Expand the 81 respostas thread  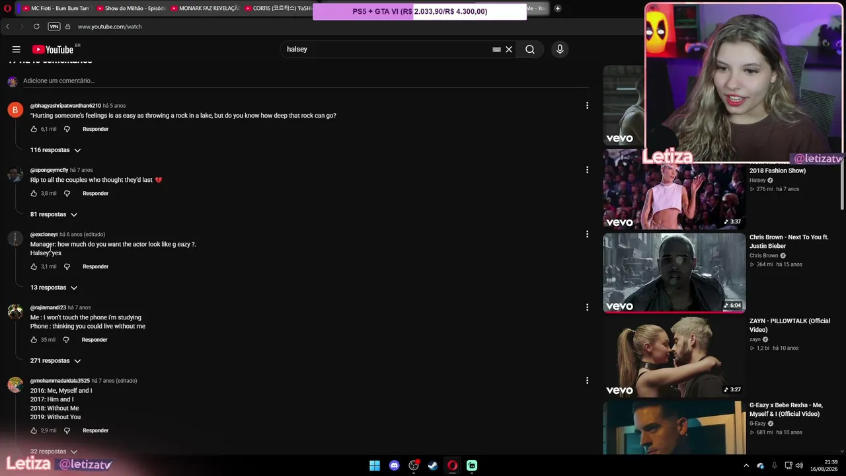point(54,214)
